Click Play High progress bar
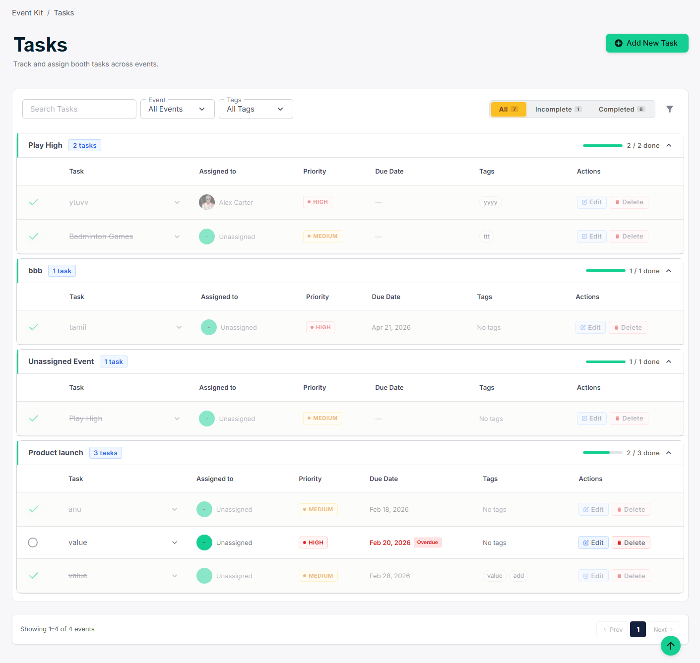Screen dimensions: 700x663 coord(603,145)
